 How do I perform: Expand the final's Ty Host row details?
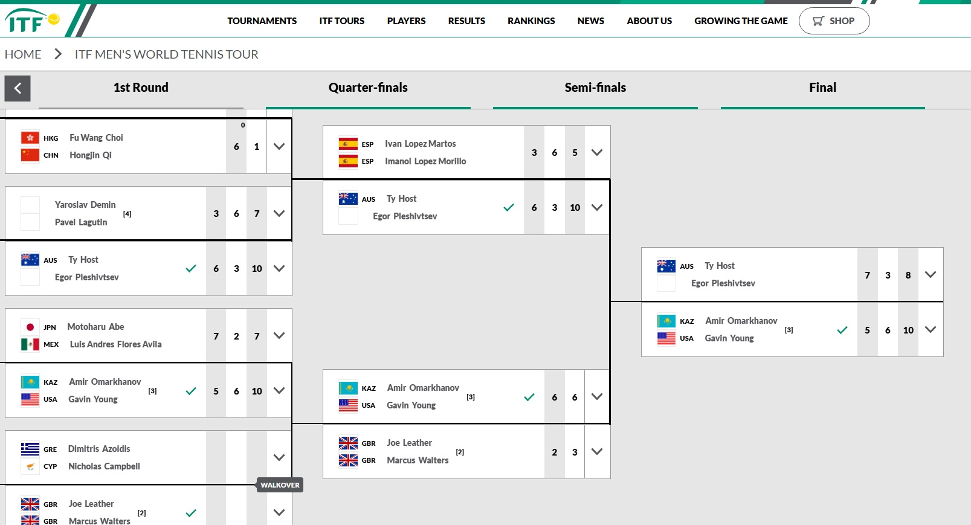pyautogui.click(x=931, y=274)
